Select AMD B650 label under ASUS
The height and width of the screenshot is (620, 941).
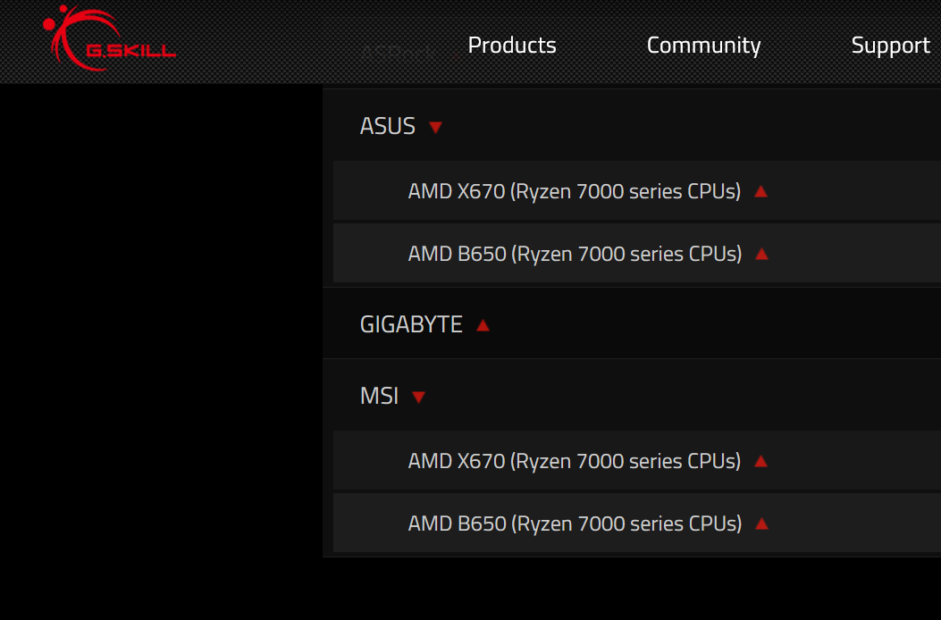point(575,254)
